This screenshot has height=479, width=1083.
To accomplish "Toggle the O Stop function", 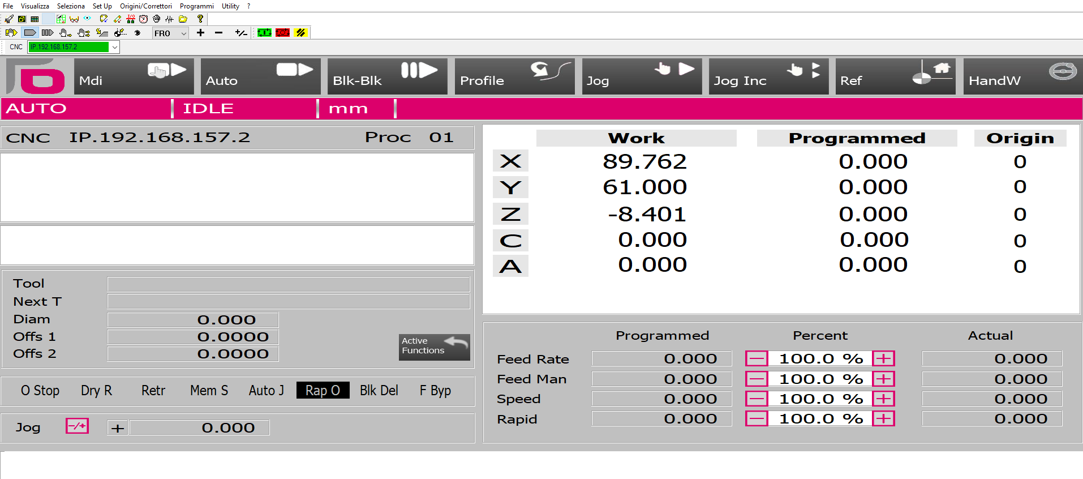I will 40,391.
